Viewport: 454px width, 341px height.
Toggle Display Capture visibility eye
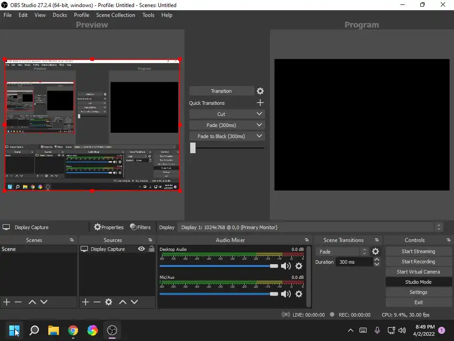click(x=141, y=249)
